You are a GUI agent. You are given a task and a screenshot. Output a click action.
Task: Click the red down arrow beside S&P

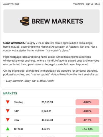point(8,111)
